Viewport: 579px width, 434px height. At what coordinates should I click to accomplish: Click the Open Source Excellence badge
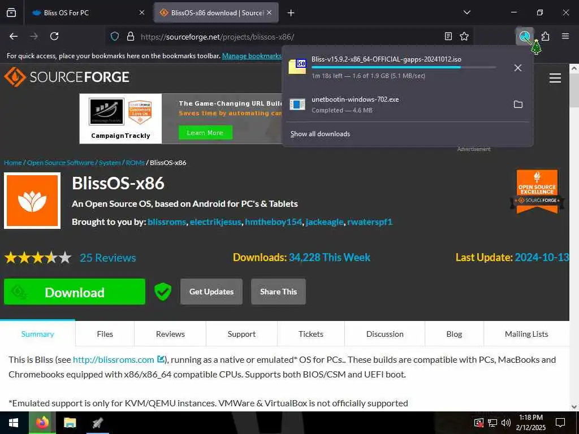[537, 192]
